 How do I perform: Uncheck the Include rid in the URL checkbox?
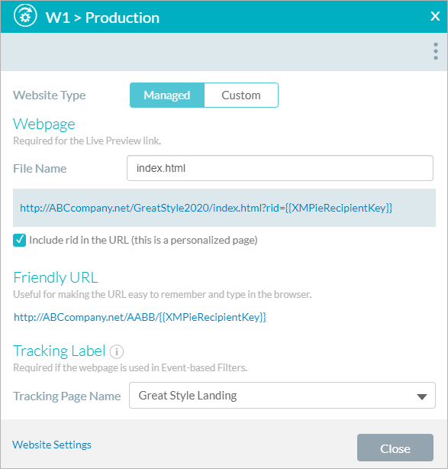[x=19, y=240]
